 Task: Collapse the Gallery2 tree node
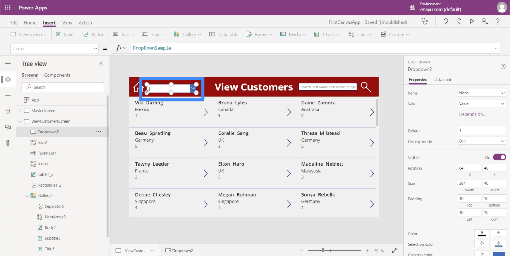pos(27,196)
